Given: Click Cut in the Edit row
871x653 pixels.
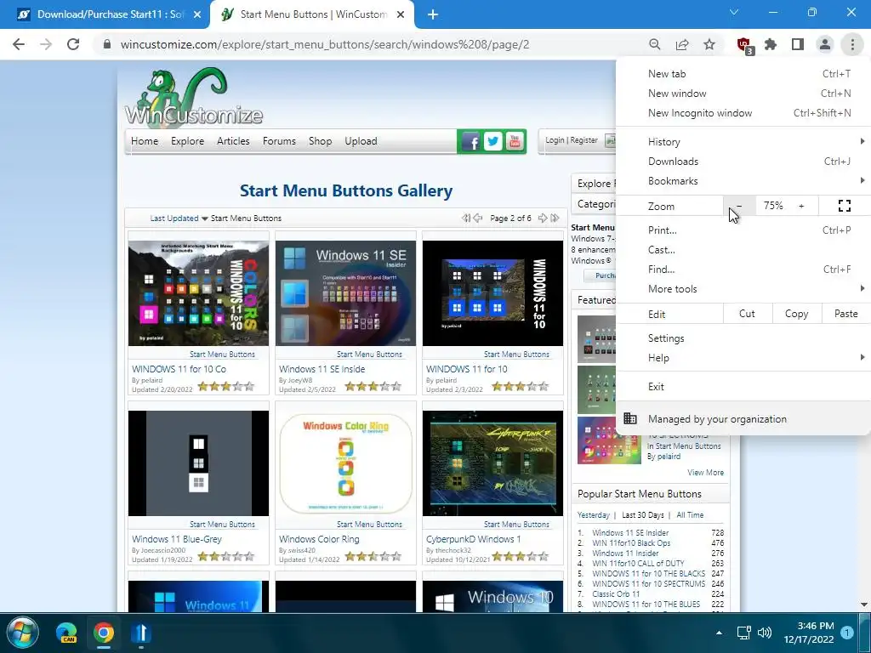Looking at the screenshot, I should pyautogui.click(x=747, y=314).
